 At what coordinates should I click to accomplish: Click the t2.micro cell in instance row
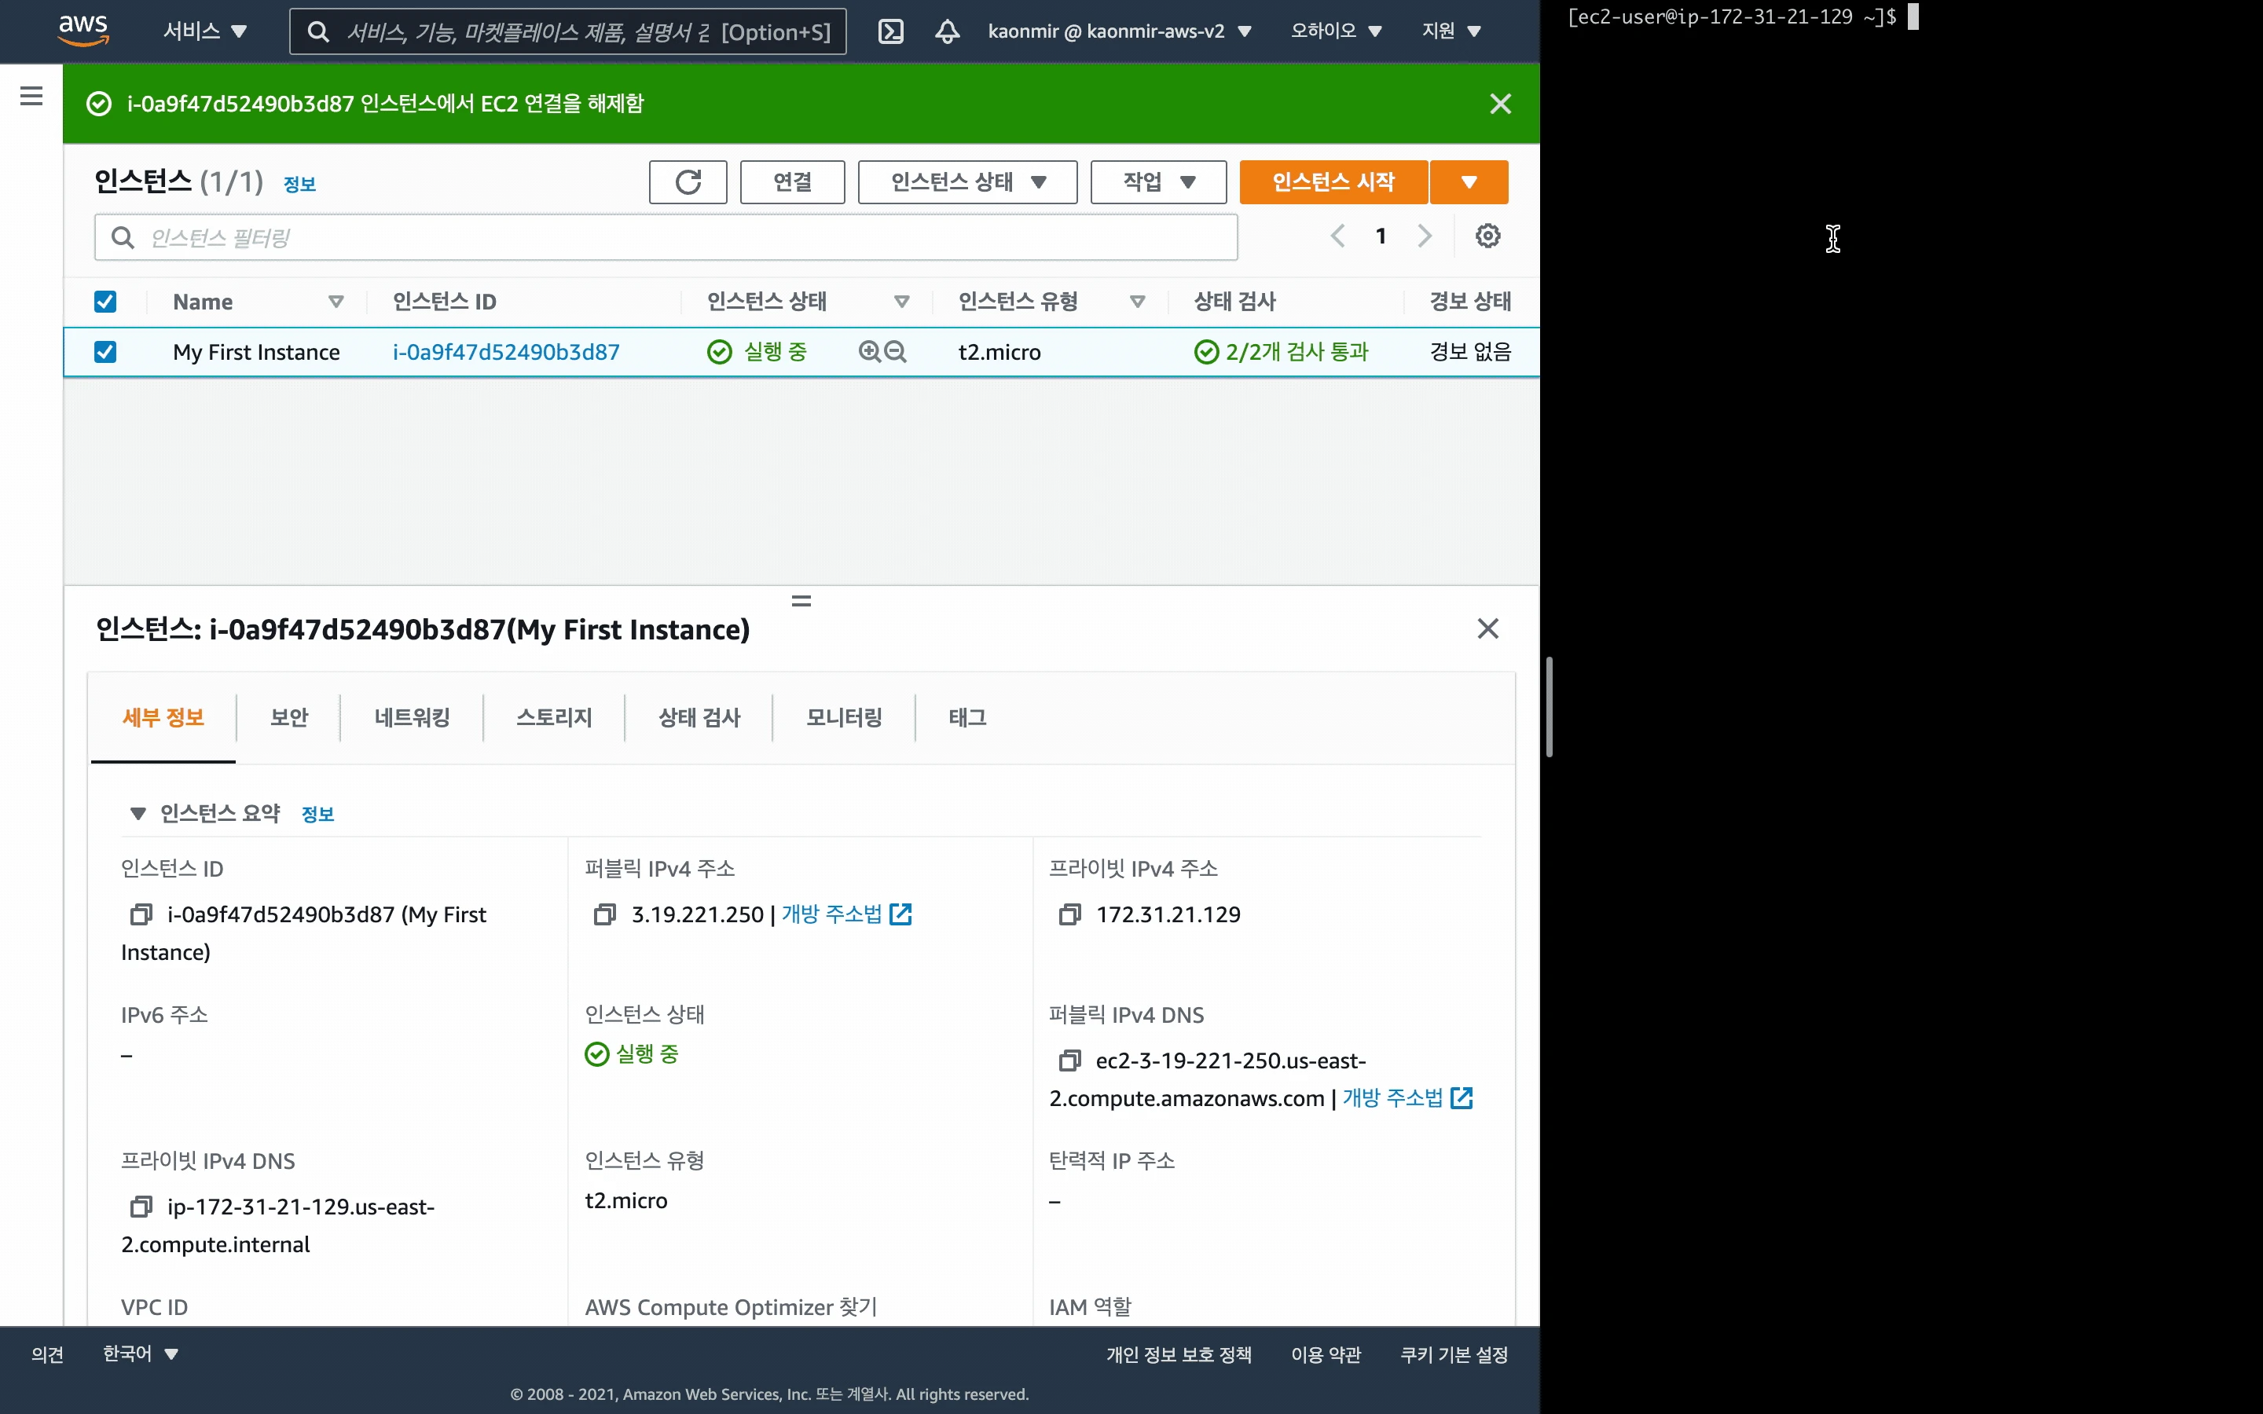coord(999,352)
